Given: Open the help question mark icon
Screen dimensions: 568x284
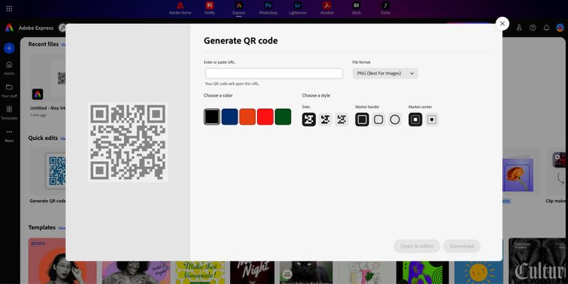Looking at the screenshot, I should 532,28.
